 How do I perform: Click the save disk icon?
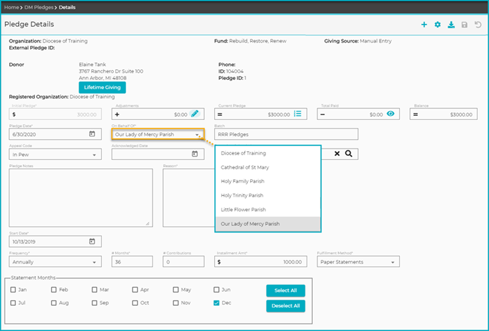pos(464,25)
